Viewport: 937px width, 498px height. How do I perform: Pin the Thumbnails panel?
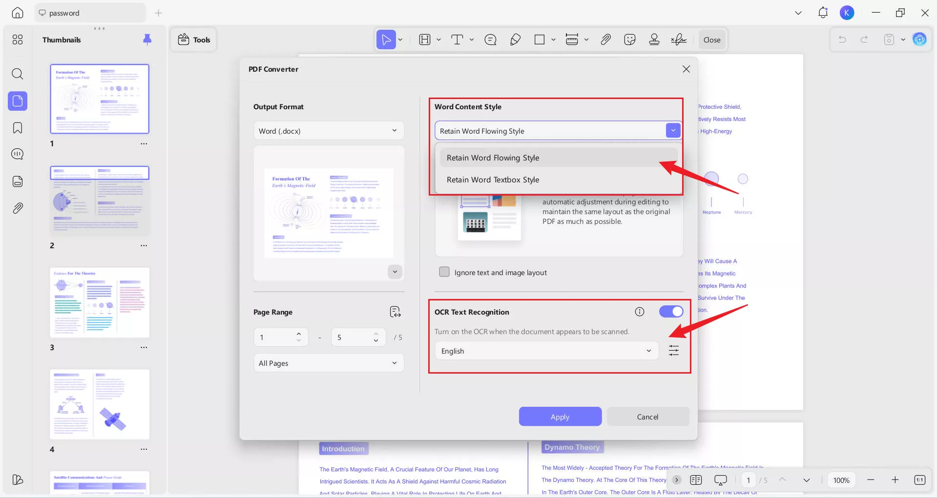[x=147, y=40]
